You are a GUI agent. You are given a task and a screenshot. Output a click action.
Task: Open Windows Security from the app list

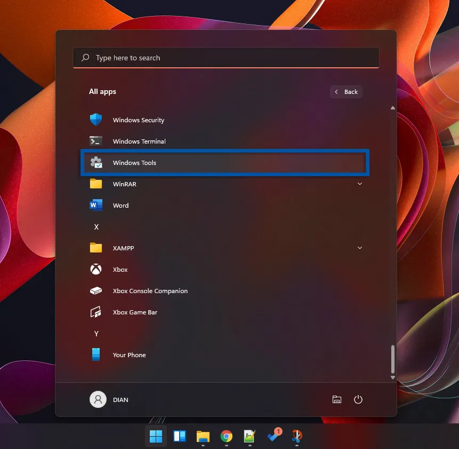[138, 120]
